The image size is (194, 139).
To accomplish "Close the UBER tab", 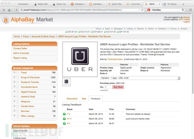I will pos(159,4).
